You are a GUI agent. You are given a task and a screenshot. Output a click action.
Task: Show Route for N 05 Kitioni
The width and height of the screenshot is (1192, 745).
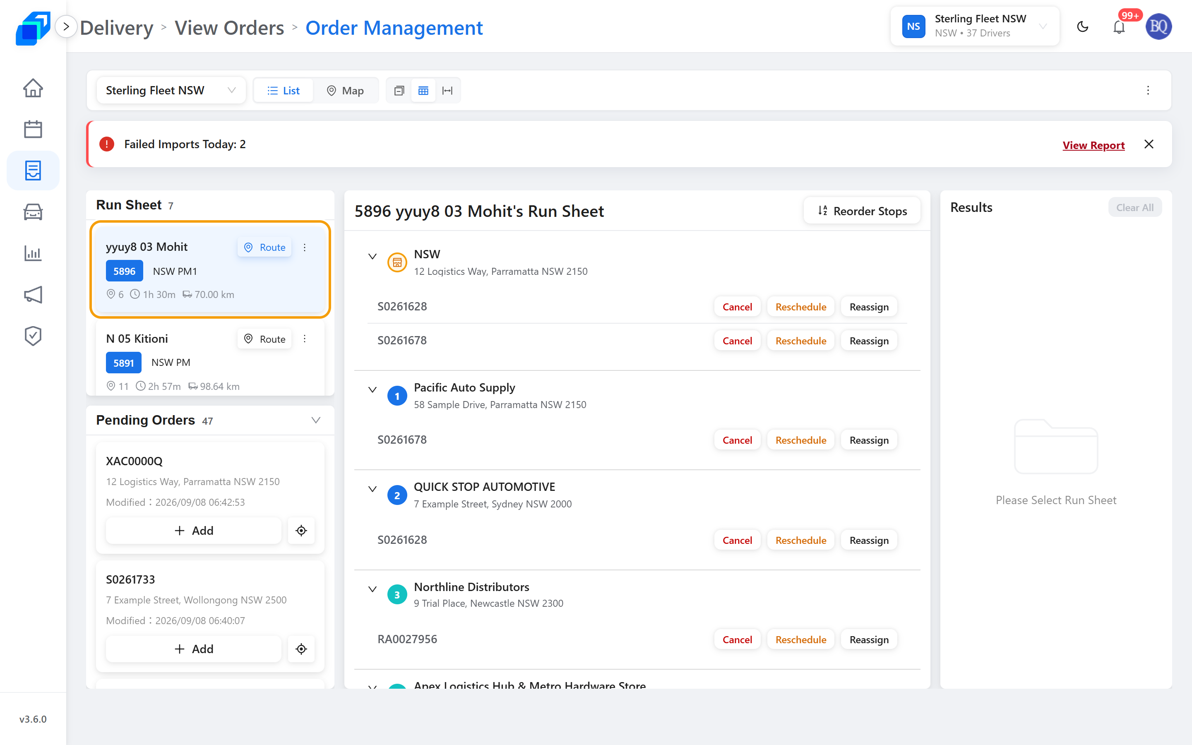[265, 339]
